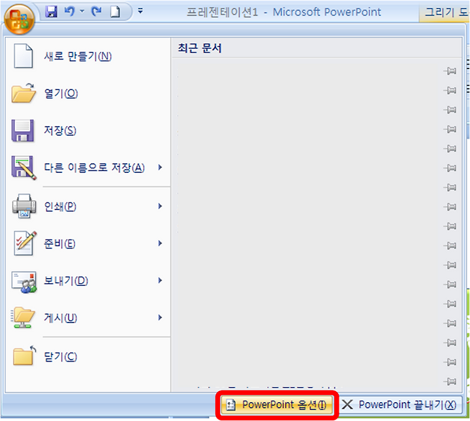Choose 새로 만들기(N) from the menu
This screenshot has height=421, width=470.
pyautogui.click(x=88, y=56)
